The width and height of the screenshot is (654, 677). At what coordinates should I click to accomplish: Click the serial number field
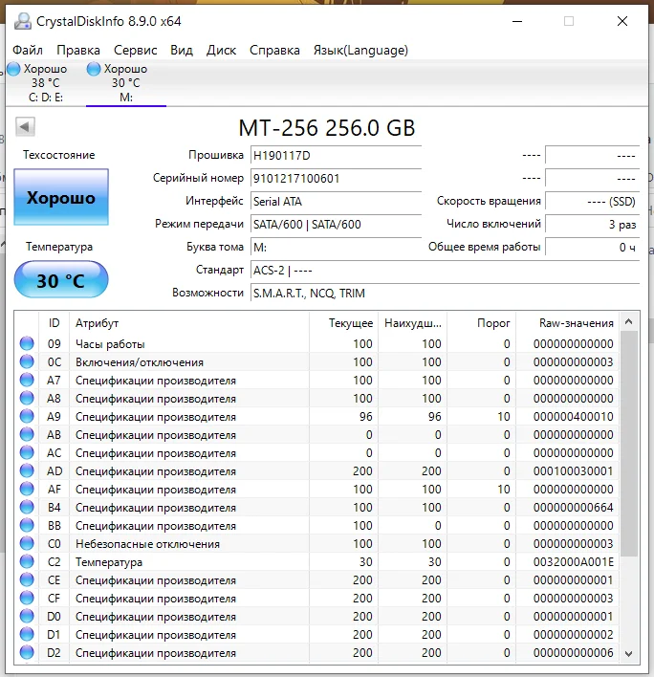[x=335, y=178]
